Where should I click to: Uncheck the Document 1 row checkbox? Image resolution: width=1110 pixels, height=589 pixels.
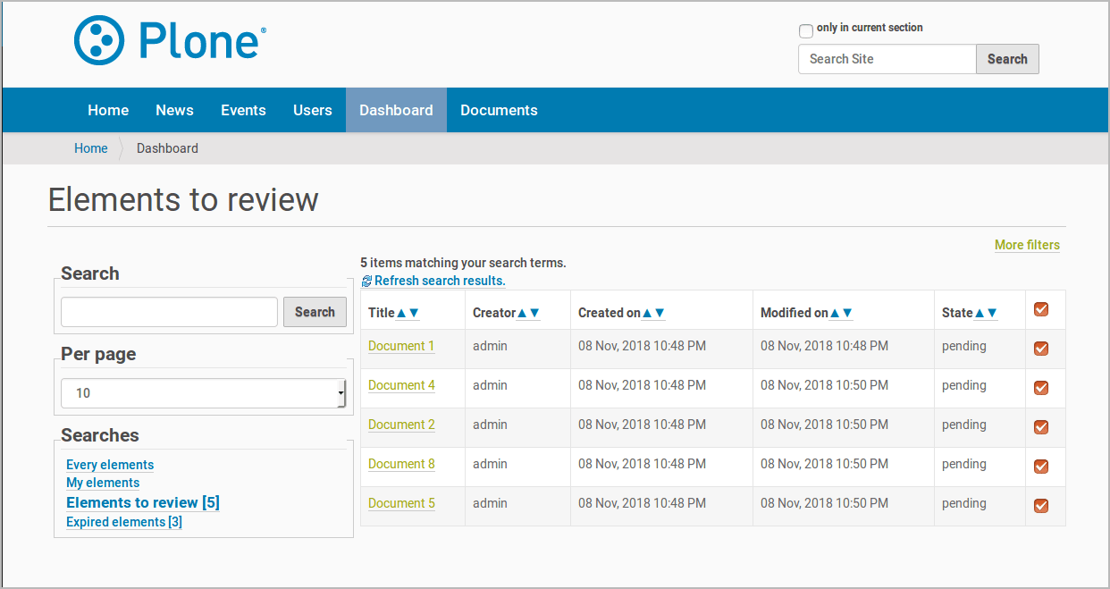point(1041,349)
